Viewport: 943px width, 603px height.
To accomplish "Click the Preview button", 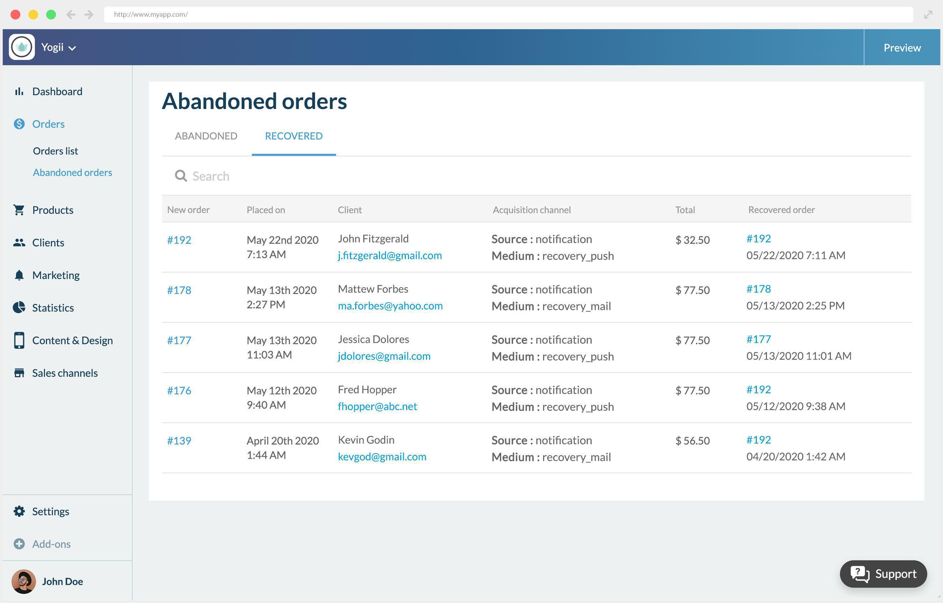I will click(902, 48).
